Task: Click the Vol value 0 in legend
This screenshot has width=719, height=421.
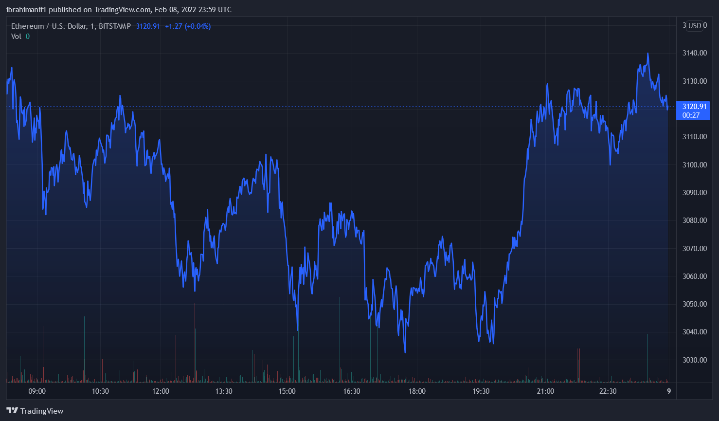Action: point(28,37)
